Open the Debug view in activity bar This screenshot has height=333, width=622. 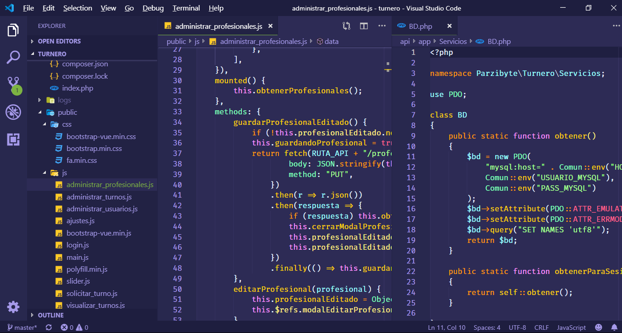pos(13,112)
